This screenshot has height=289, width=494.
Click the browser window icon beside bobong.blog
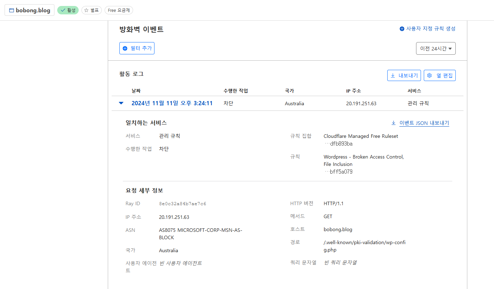click(11, 10)
